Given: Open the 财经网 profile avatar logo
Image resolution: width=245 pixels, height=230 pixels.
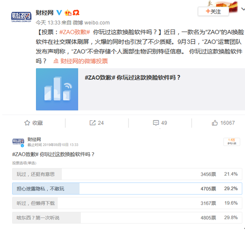Looking at the screenshot, I should (x=21, y=17).
